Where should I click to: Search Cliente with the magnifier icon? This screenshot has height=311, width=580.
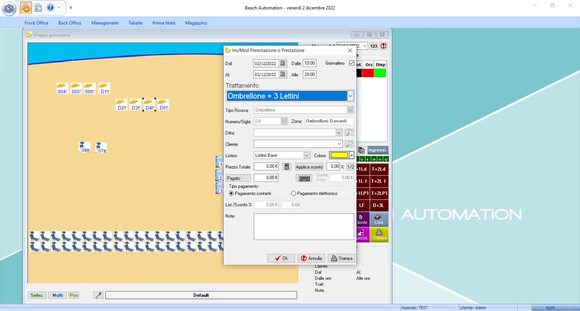tap(349, 144)
